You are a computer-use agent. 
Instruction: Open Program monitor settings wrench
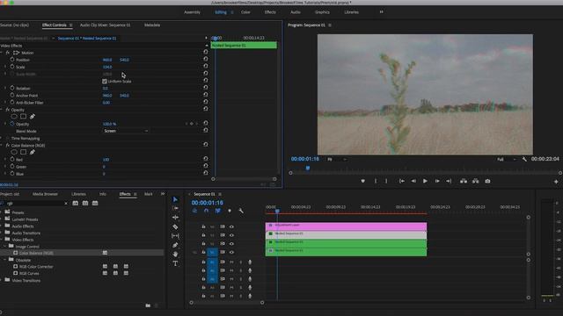(x=524, y=159)
